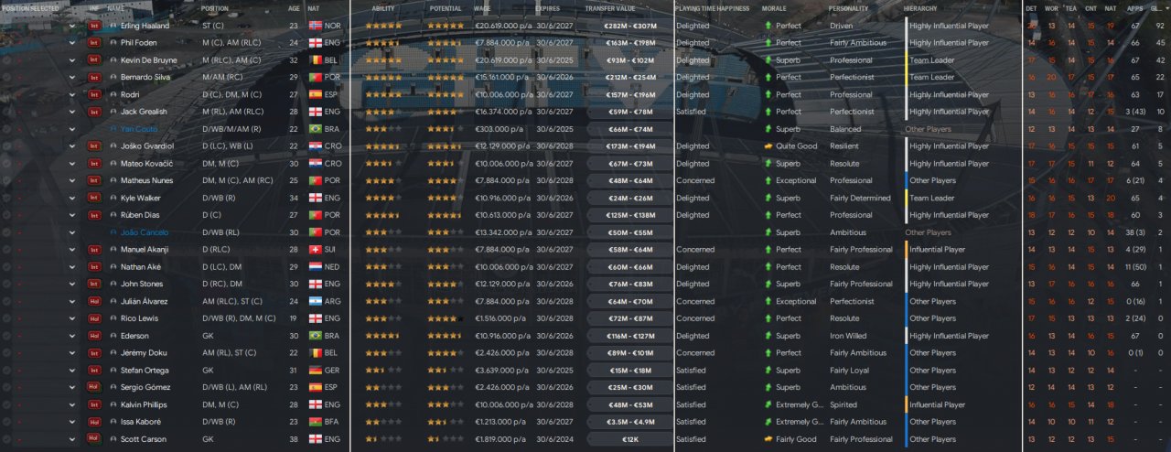Sort by the Age column header
1171x452 pixels.
click(x=294, y=8)
